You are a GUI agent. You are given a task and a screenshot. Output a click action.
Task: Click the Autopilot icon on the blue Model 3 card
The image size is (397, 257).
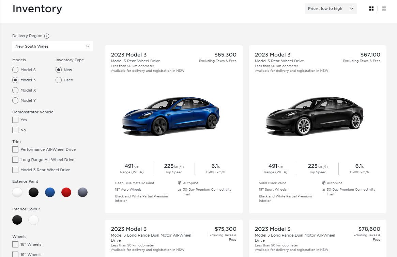180,183
